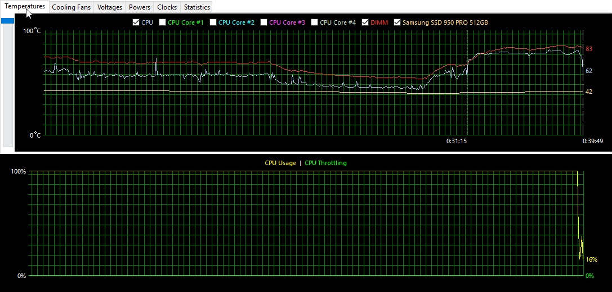Click the 0:31:15 time marker
Image resolution: width=612 pixels, height=292 pixels.
456,141
